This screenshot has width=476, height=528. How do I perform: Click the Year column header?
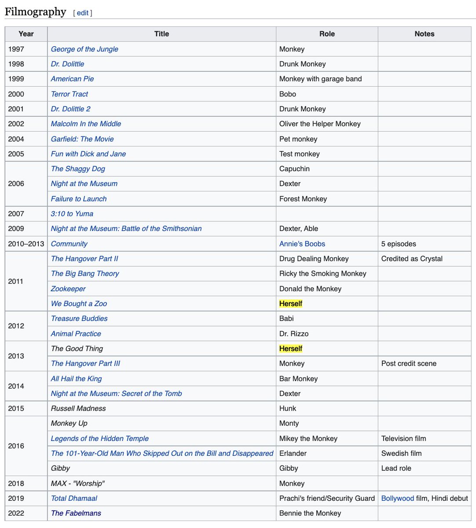point(26,34)
